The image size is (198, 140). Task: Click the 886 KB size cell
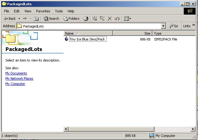pos(145,39)
